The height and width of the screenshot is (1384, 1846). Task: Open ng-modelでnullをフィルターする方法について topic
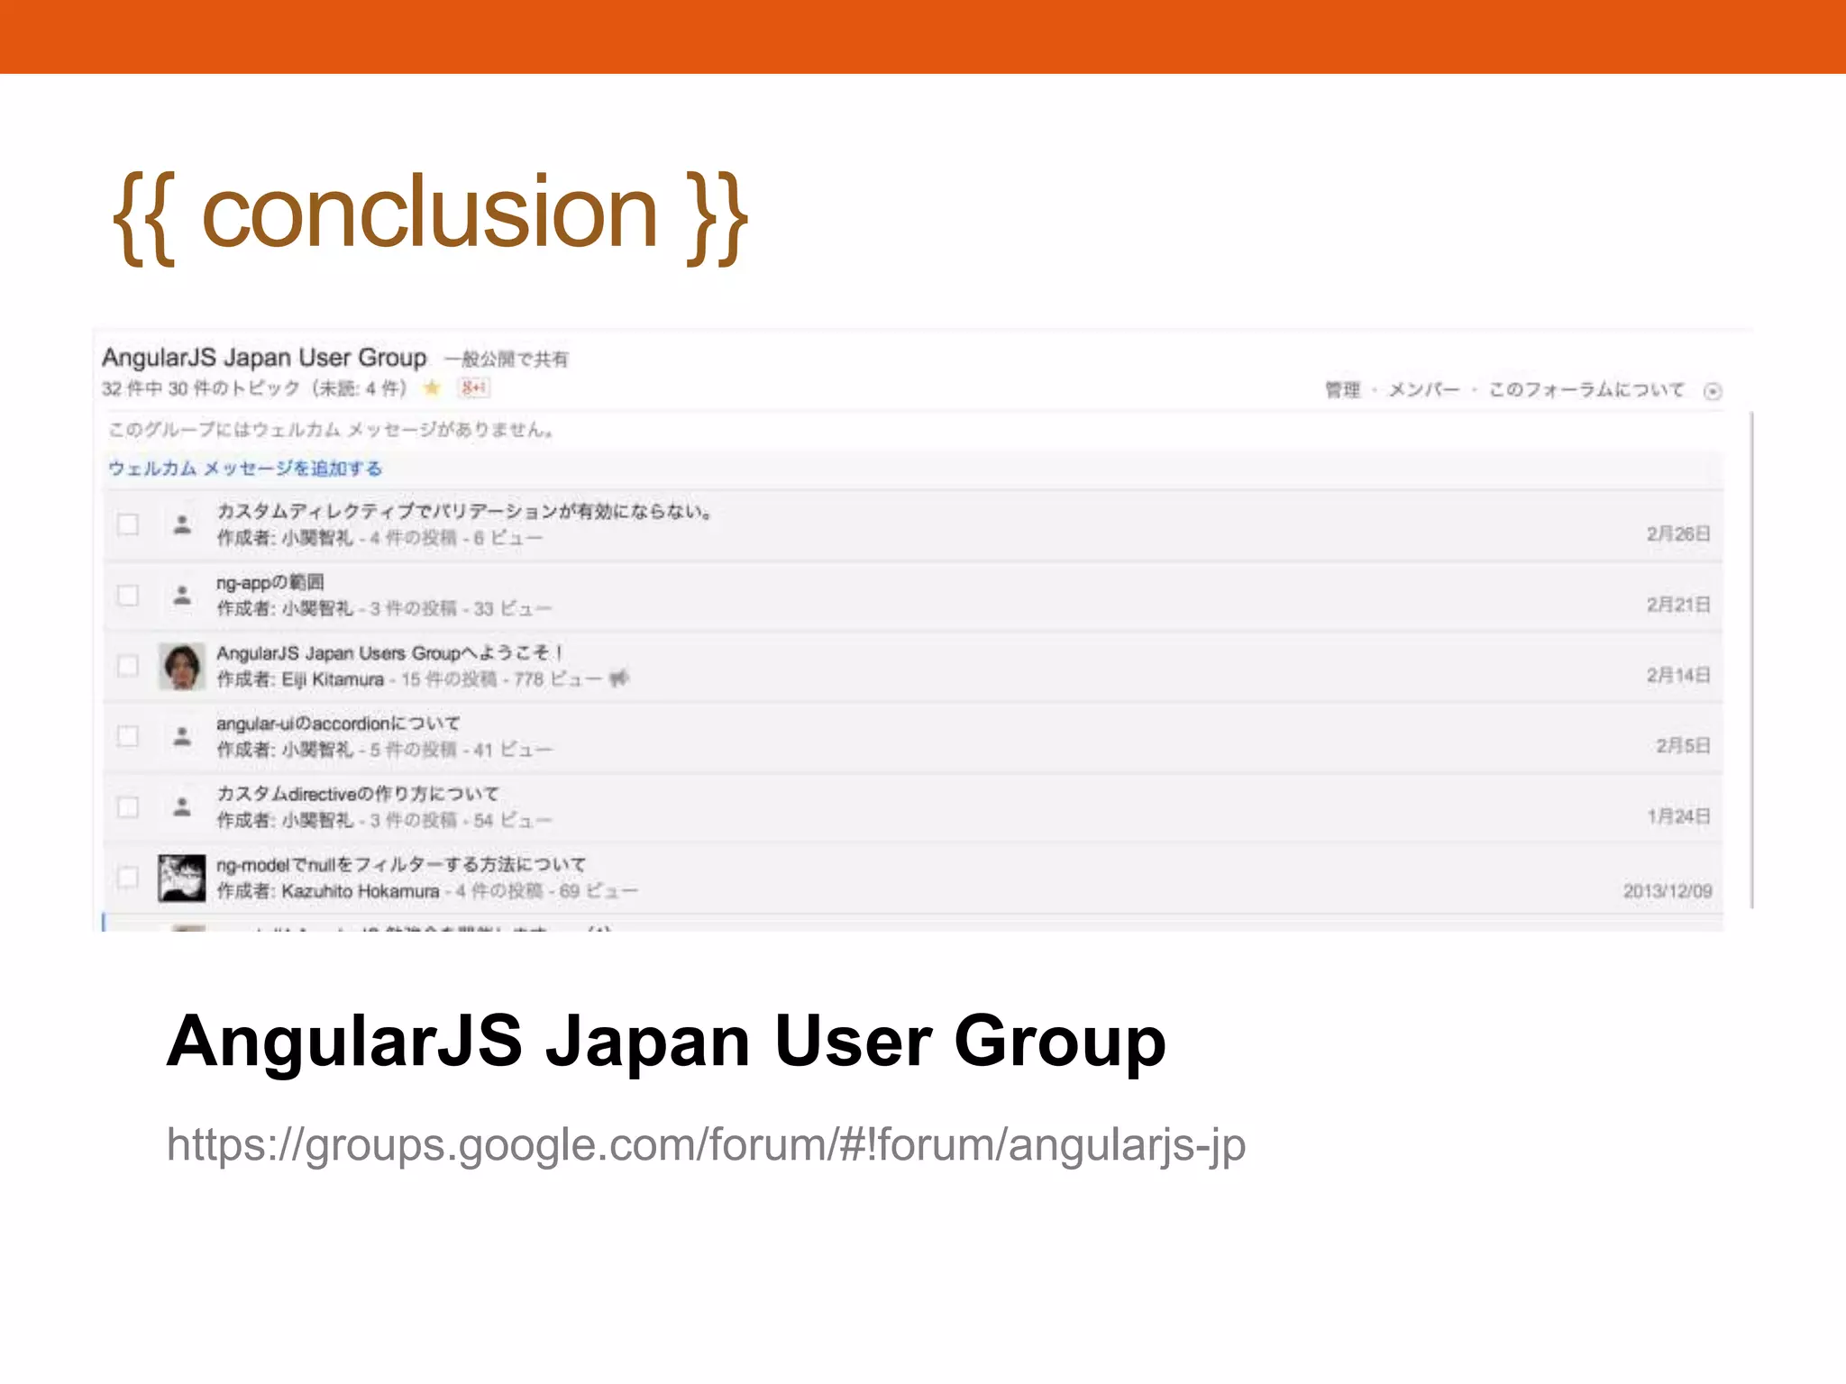pos(401,864)
